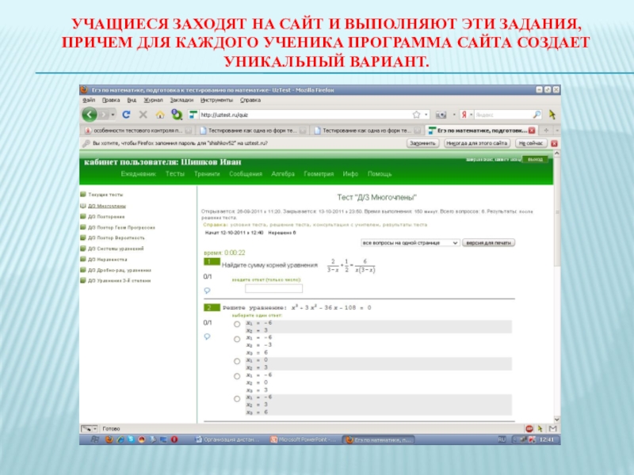The height and width of the screenshot is (475, 634).
Task: Click the green Back navigation arrow
Action: pos(90,115)
